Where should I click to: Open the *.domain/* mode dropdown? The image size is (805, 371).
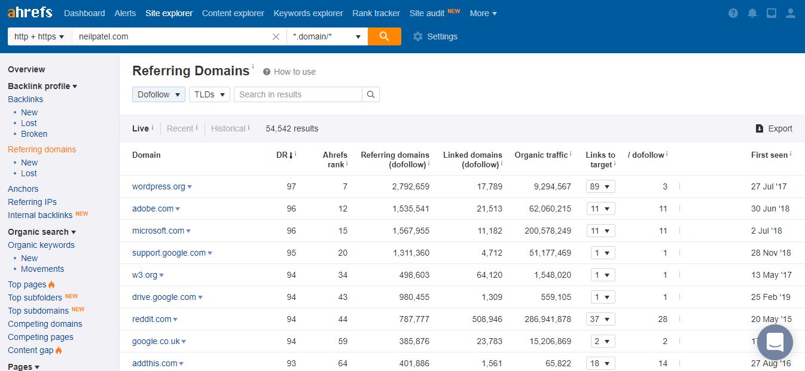pyautogui.click(x=327, y=36)
